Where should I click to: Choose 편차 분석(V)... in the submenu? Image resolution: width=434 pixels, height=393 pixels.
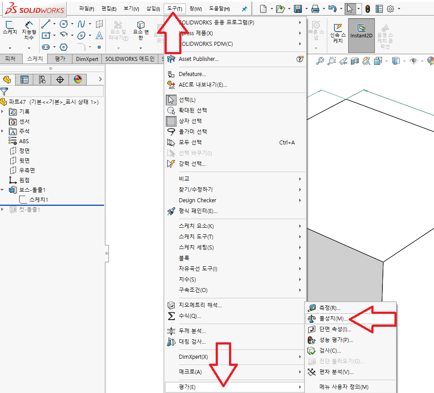click(350, 372)
